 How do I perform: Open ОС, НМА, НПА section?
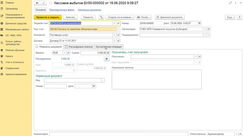coord(13,36)
